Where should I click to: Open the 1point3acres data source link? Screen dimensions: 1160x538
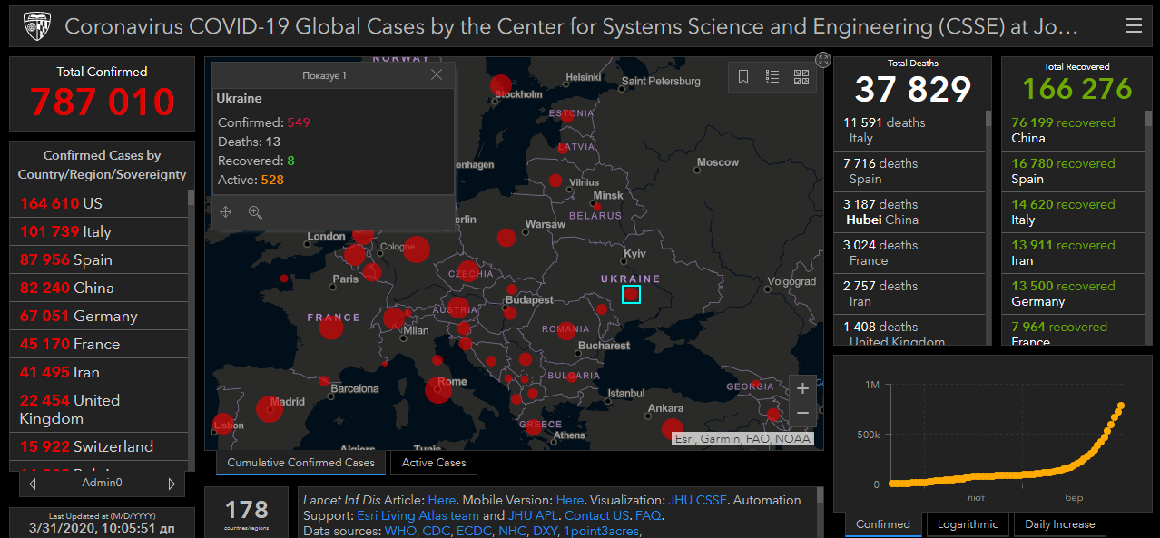pyautogui.click(x=602, y=531)
